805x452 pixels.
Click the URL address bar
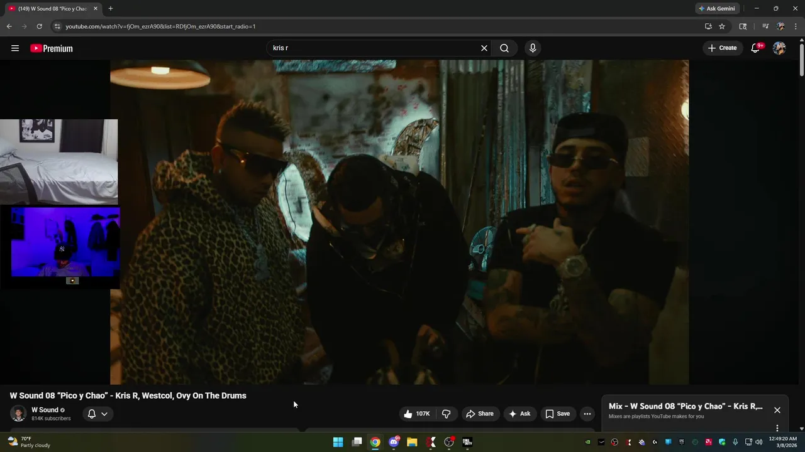pos(377,26)
